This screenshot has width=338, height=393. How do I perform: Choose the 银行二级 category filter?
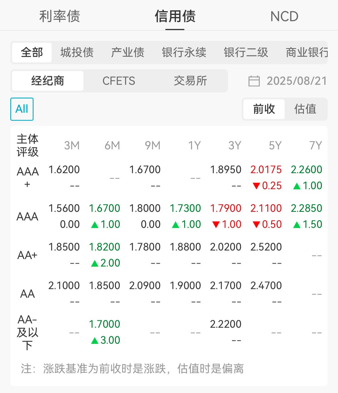tap(246, 52)
